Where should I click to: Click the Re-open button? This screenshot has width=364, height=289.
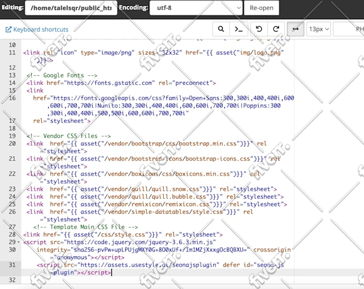(x=261, y=8)
